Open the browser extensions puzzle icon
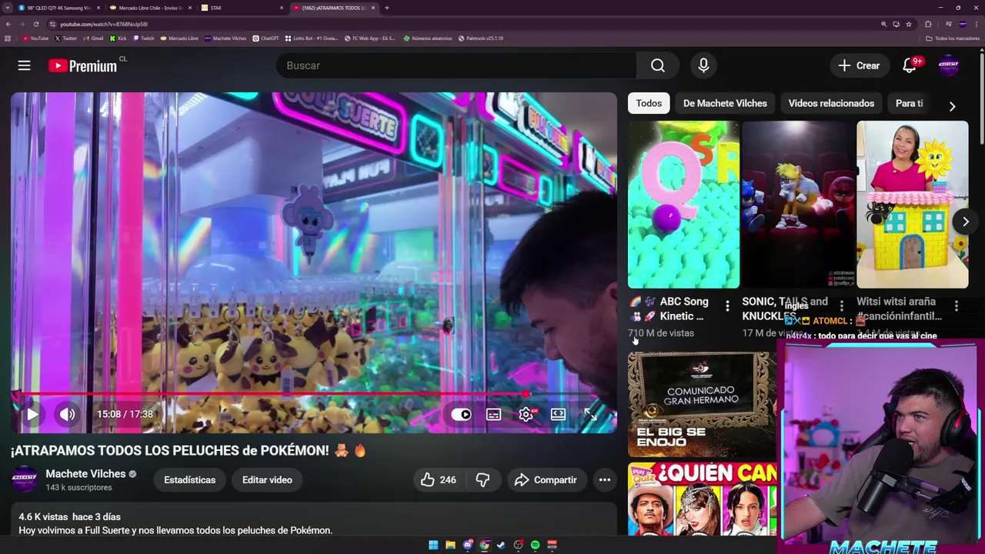 pyautogui.click(x=928, y=24)
